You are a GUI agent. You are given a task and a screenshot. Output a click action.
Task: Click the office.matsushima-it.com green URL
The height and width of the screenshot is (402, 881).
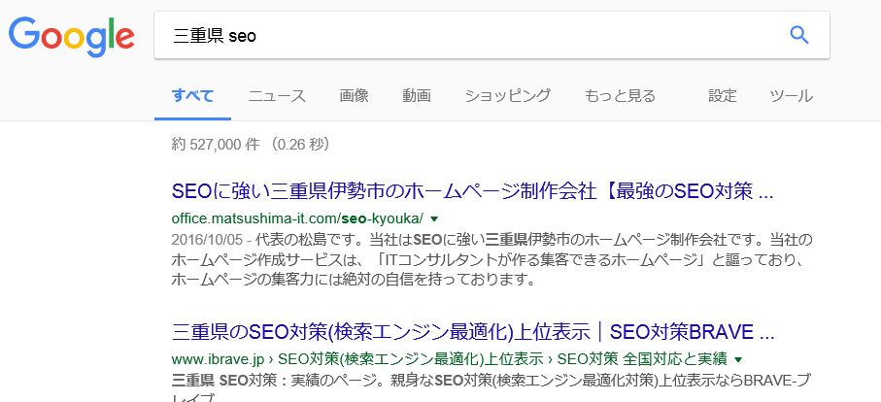pos(297,218)
